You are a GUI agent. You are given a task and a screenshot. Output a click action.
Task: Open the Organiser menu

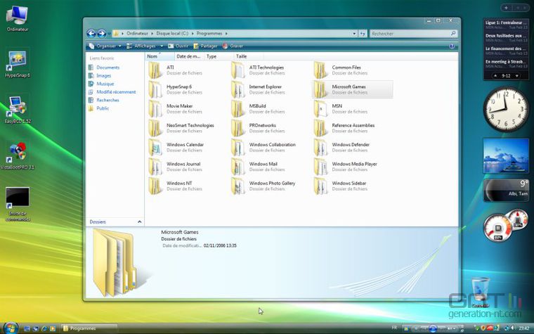tap(105, 46)
